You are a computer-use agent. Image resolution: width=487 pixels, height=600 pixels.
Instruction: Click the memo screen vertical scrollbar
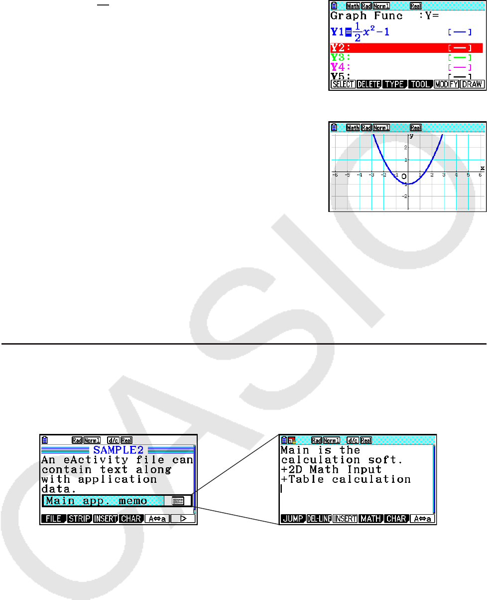click(434, 479)
